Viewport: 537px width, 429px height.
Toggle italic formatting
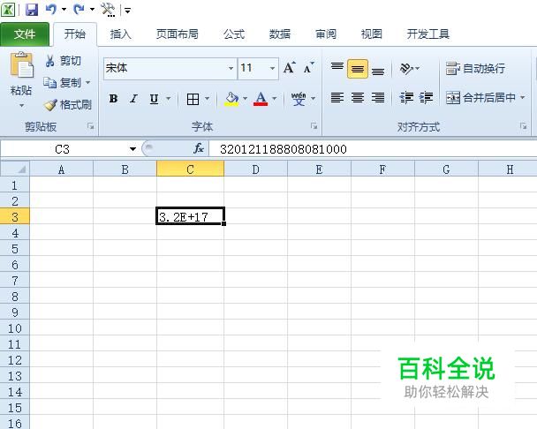tap(134, 99)
